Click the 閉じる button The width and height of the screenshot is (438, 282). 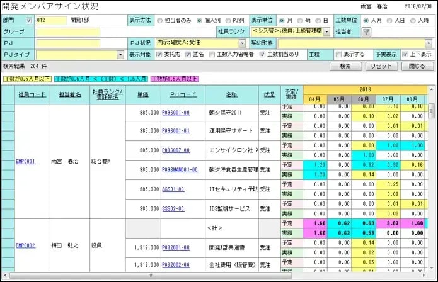point(417,66)
